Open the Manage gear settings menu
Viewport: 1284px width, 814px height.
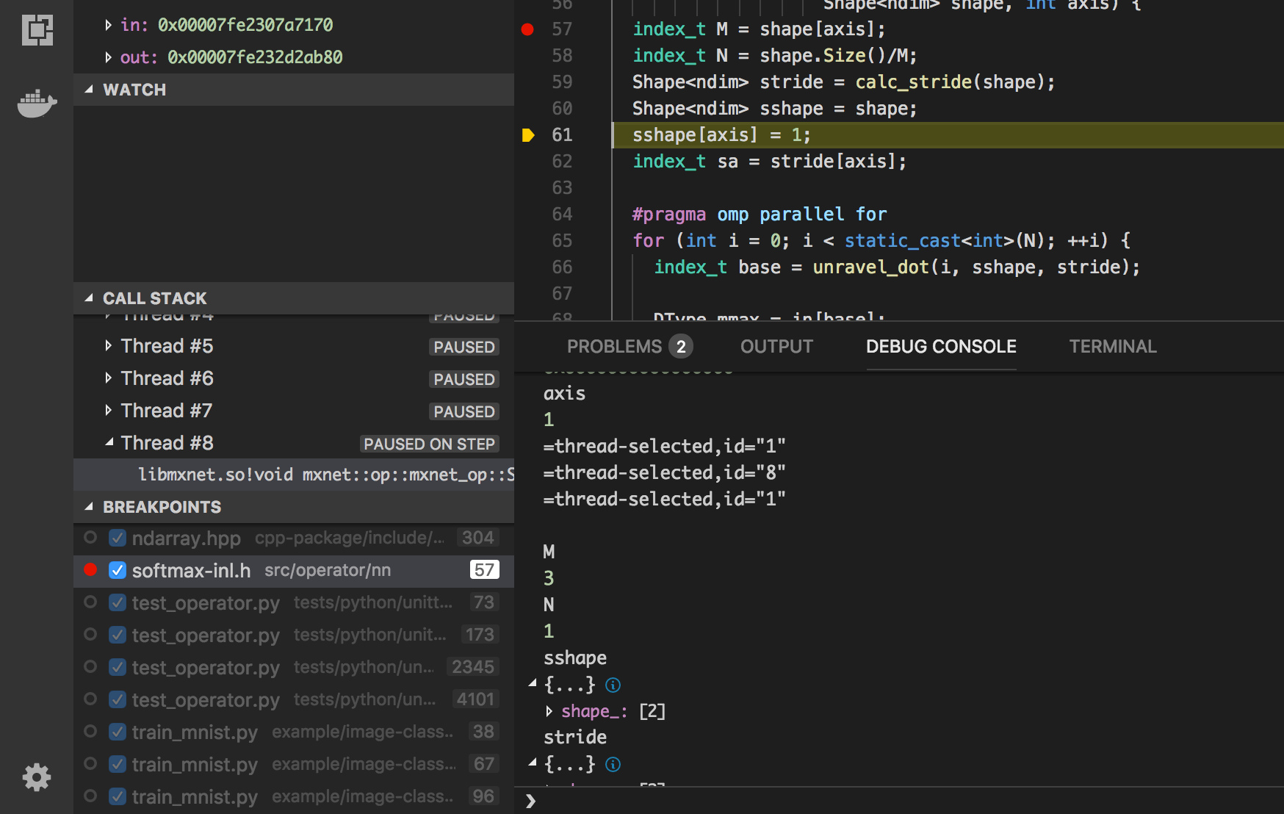click(x=37, y=777)
